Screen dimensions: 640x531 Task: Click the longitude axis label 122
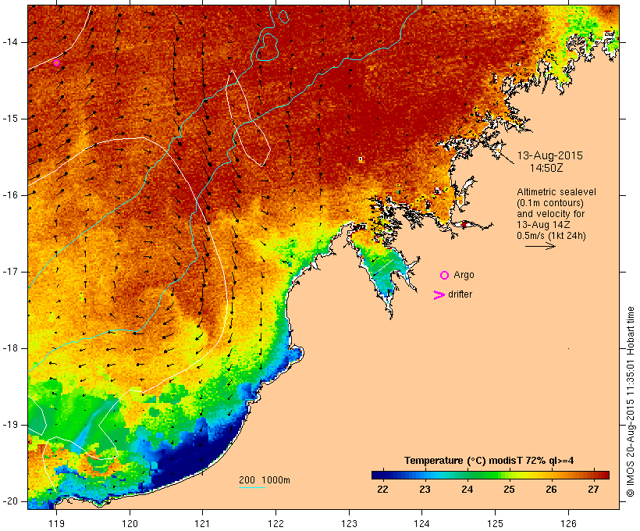coord(276,523)
